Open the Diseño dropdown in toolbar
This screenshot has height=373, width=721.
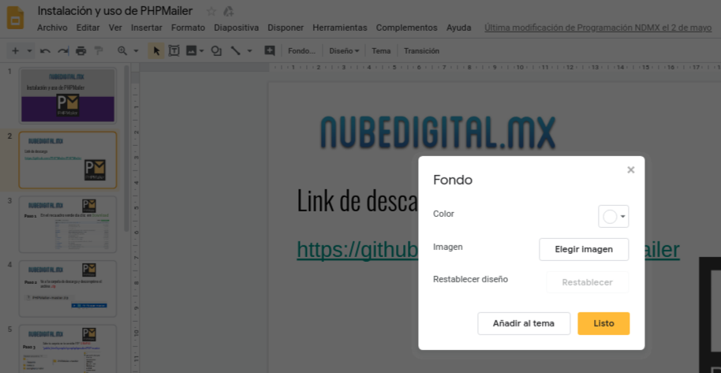click(x=343, y=51)
